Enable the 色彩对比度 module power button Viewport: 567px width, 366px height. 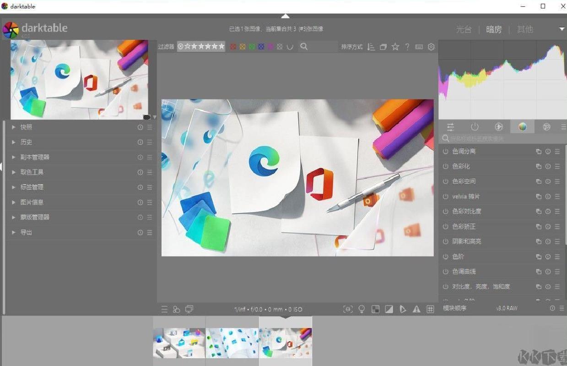[x=445, y=212]
